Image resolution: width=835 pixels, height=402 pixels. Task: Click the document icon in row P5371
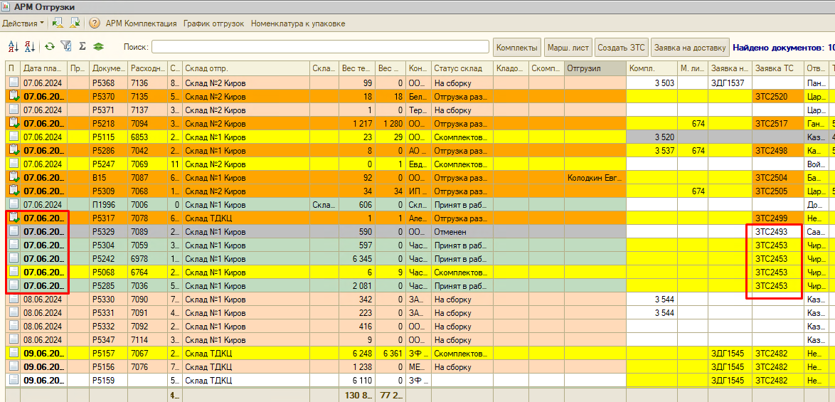click(x=13, y=110)
